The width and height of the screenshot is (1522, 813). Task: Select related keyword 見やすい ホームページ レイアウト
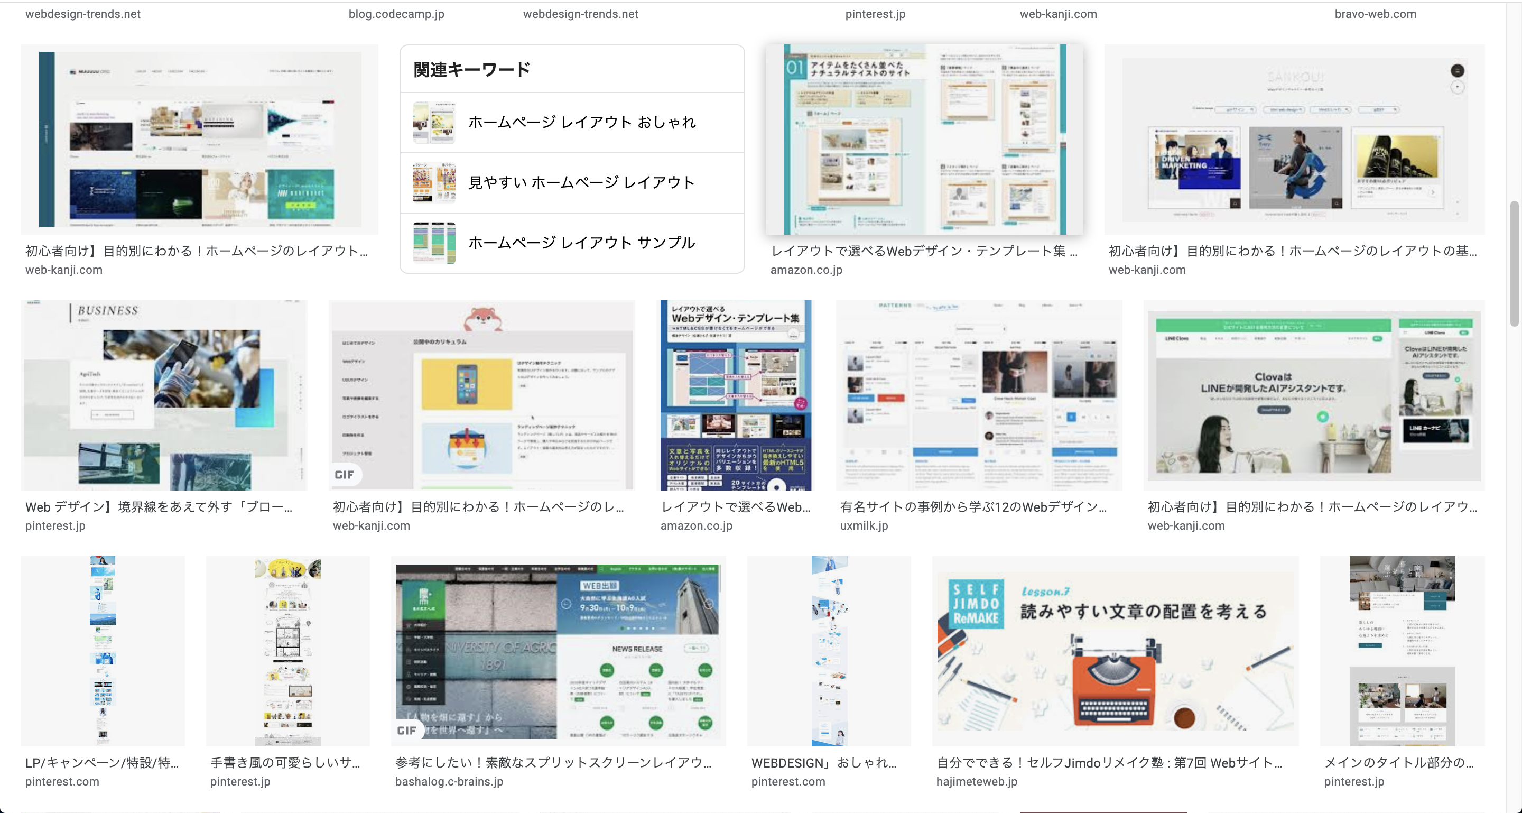coord(581,182)
